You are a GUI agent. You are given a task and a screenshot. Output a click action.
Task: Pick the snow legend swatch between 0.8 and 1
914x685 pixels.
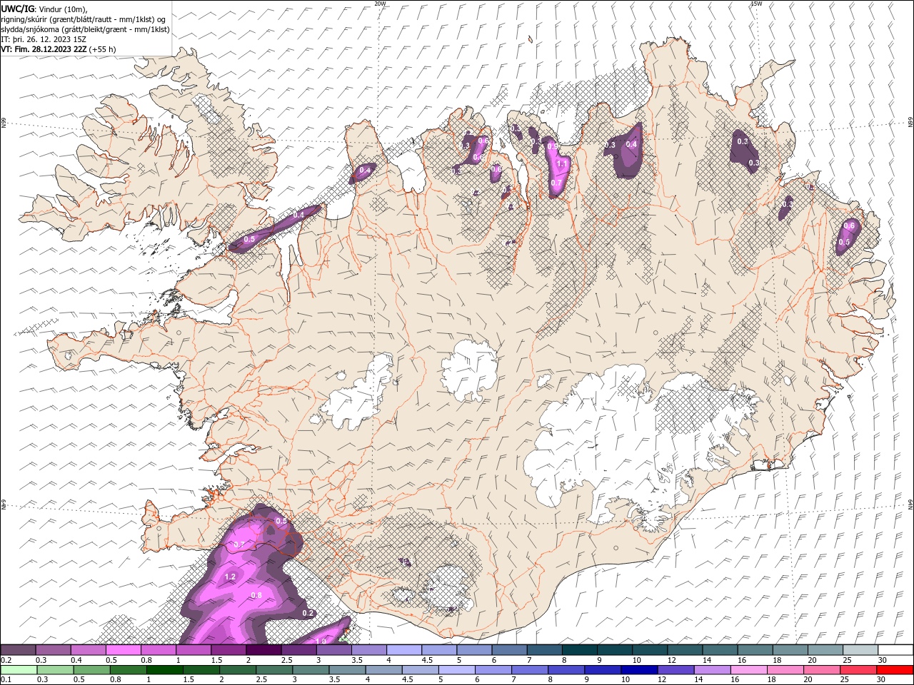point(158,649)
